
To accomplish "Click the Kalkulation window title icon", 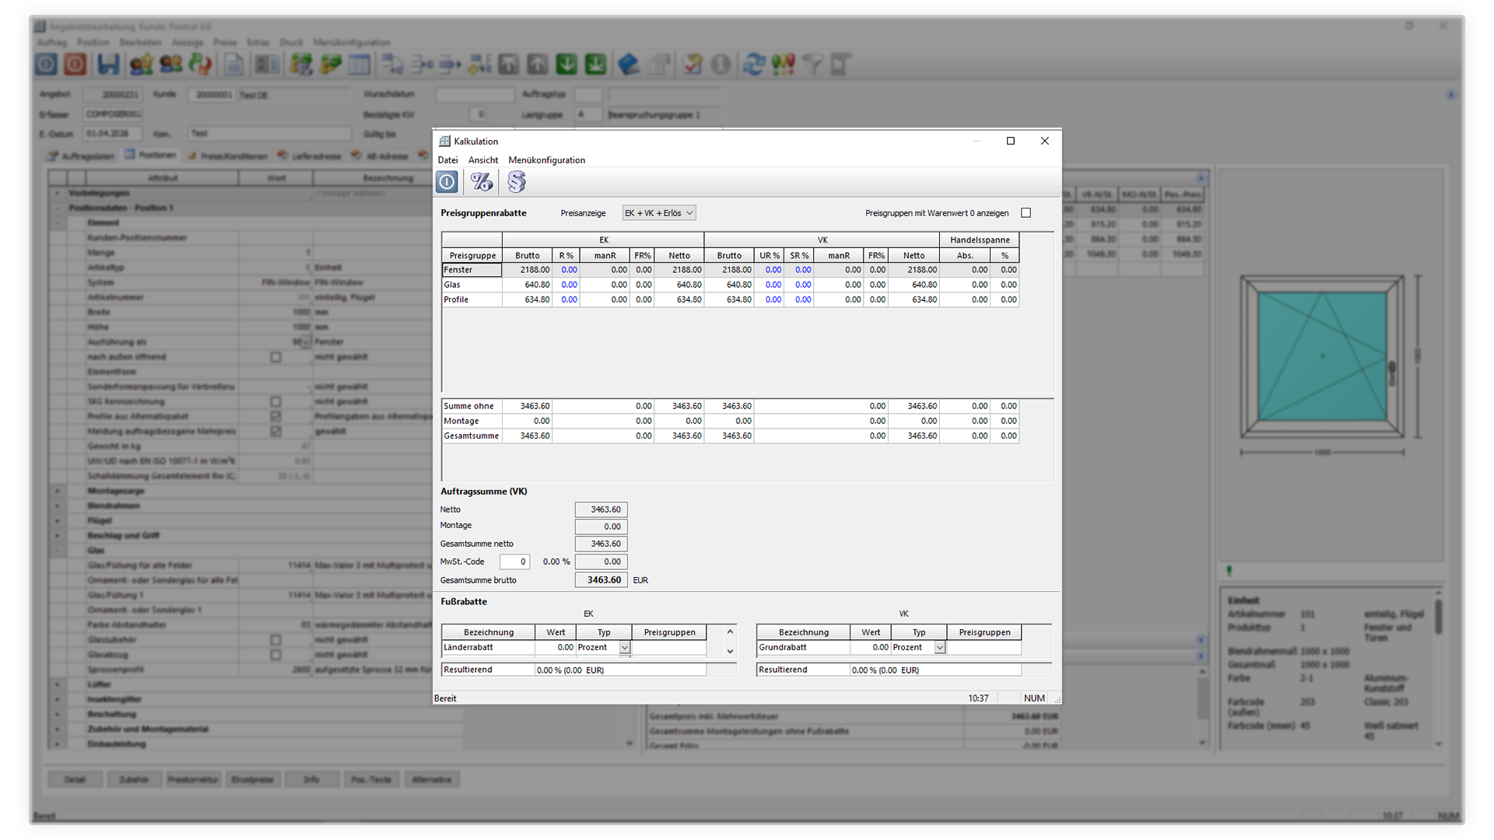I will 445,142.
